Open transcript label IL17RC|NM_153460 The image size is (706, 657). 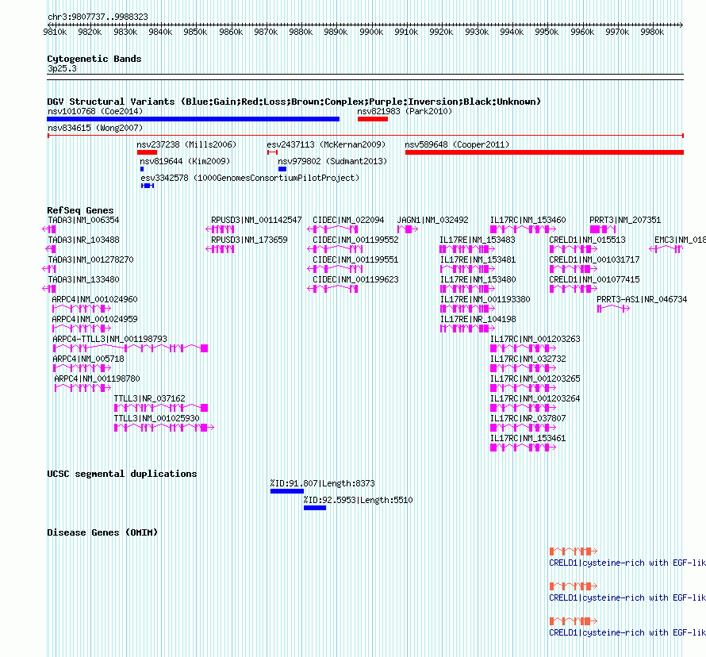[x=528, y=221]
